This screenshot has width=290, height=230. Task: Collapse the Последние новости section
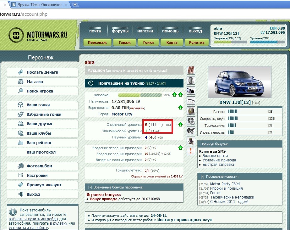[203, 177]
